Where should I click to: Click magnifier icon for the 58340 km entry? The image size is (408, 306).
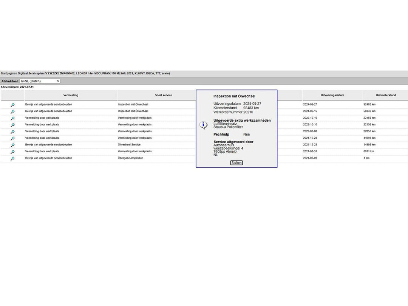tap(12, 112)
